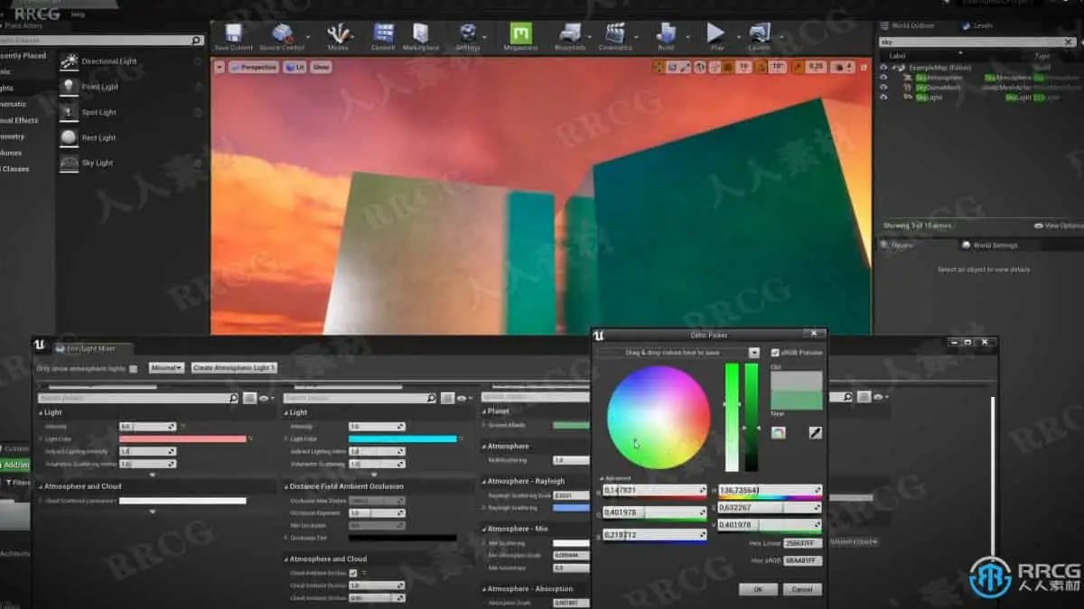1084x609 pixels.
Task: Launch Megascans from the toolbar
Action: 520,36
